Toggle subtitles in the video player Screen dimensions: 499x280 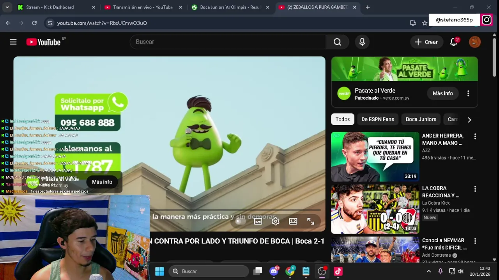tap(258, 221)
